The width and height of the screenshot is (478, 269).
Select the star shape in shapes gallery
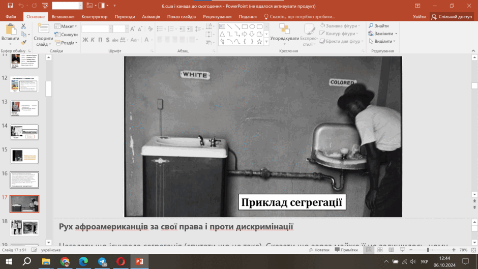[259, 42]
